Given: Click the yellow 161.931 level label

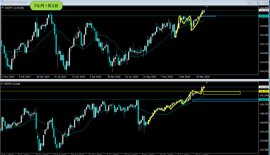Looking at the screenshot, I should tap(264, 91).
